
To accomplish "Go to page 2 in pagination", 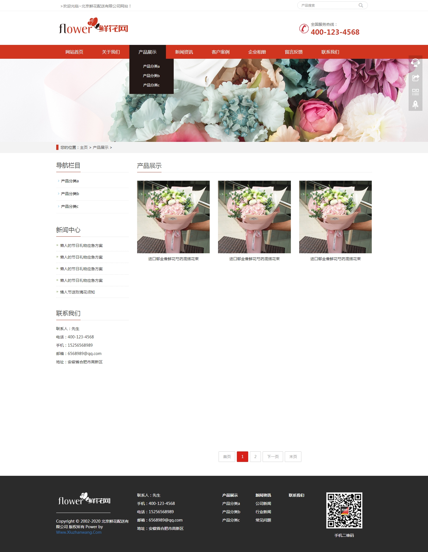I will (255, 457).
